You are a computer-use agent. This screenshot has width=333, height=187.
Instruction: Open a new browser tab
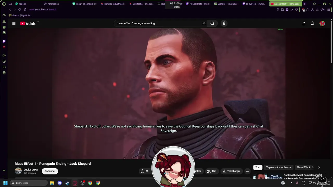click(304, 4)
